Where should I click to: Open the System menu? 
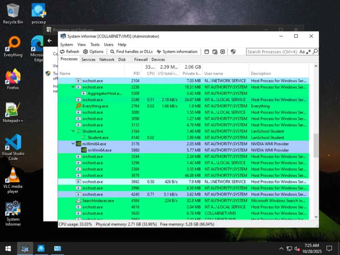pyautogui.click(x=66, y=45)
